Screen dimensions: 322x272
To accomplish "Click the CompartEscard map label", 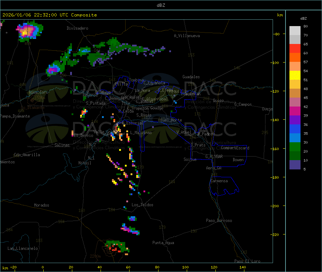I will [235, 148].
